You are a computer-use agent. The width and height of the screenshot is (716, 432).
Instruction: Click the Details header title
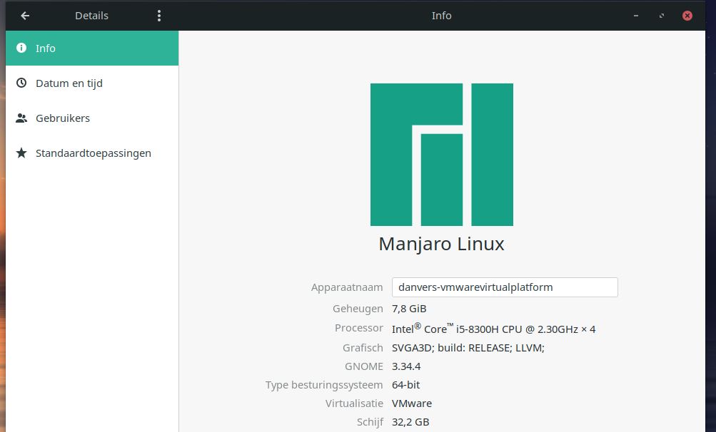coord(92,16)
